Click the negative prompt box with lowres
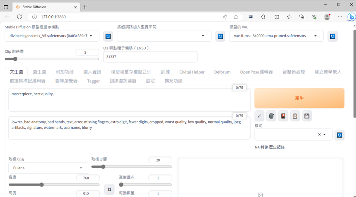This screenshot has width=356, height=197. click(129, 128)
